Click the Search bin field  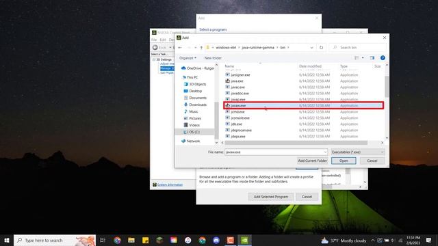(x=357, y=48)
